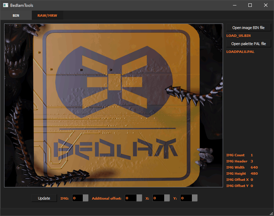Switch to the RAW/MRW tab
274x216 pixels.
click(x=47, y=15)
